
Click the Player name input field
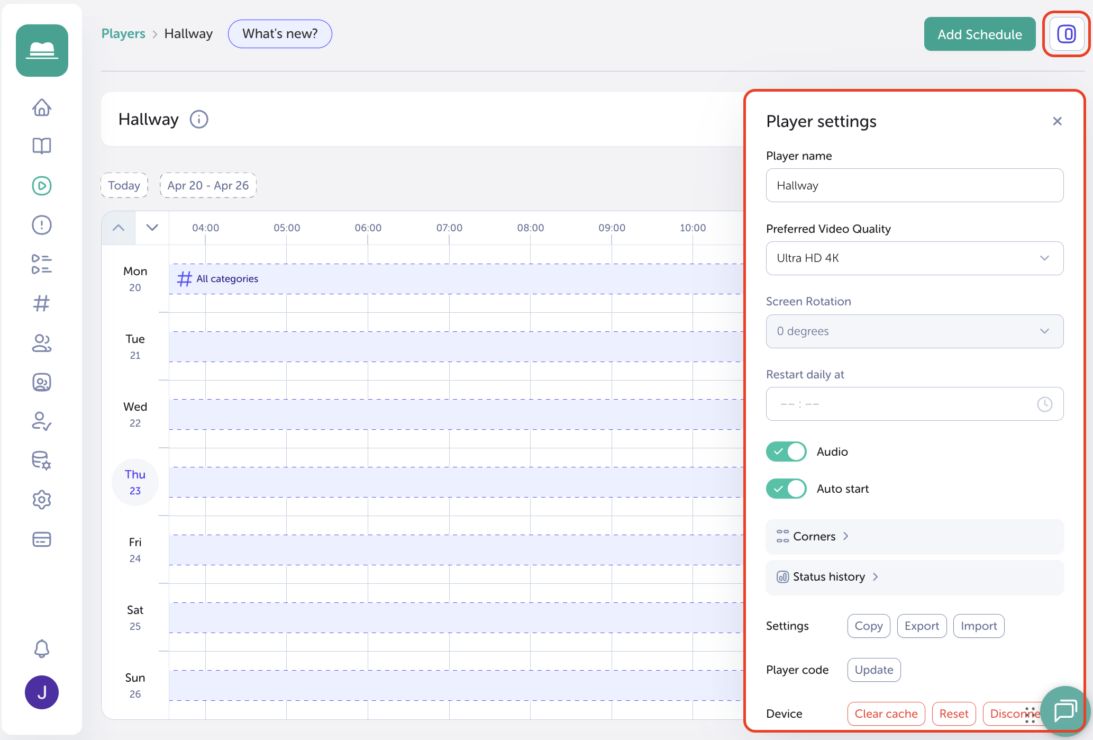915,185
